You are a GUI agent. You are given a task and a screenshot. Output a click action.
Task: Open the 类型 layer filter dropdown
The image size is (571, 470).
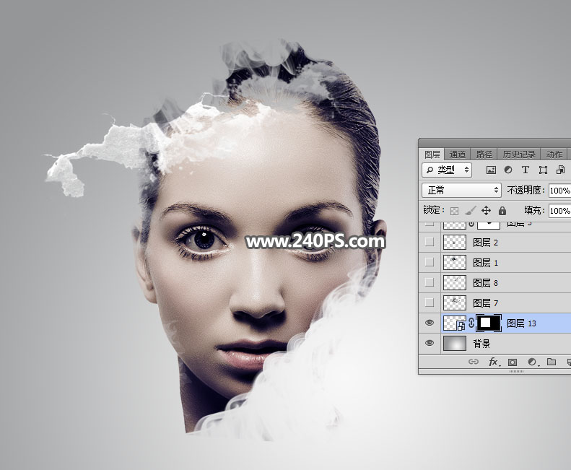[x=448, y=170]
